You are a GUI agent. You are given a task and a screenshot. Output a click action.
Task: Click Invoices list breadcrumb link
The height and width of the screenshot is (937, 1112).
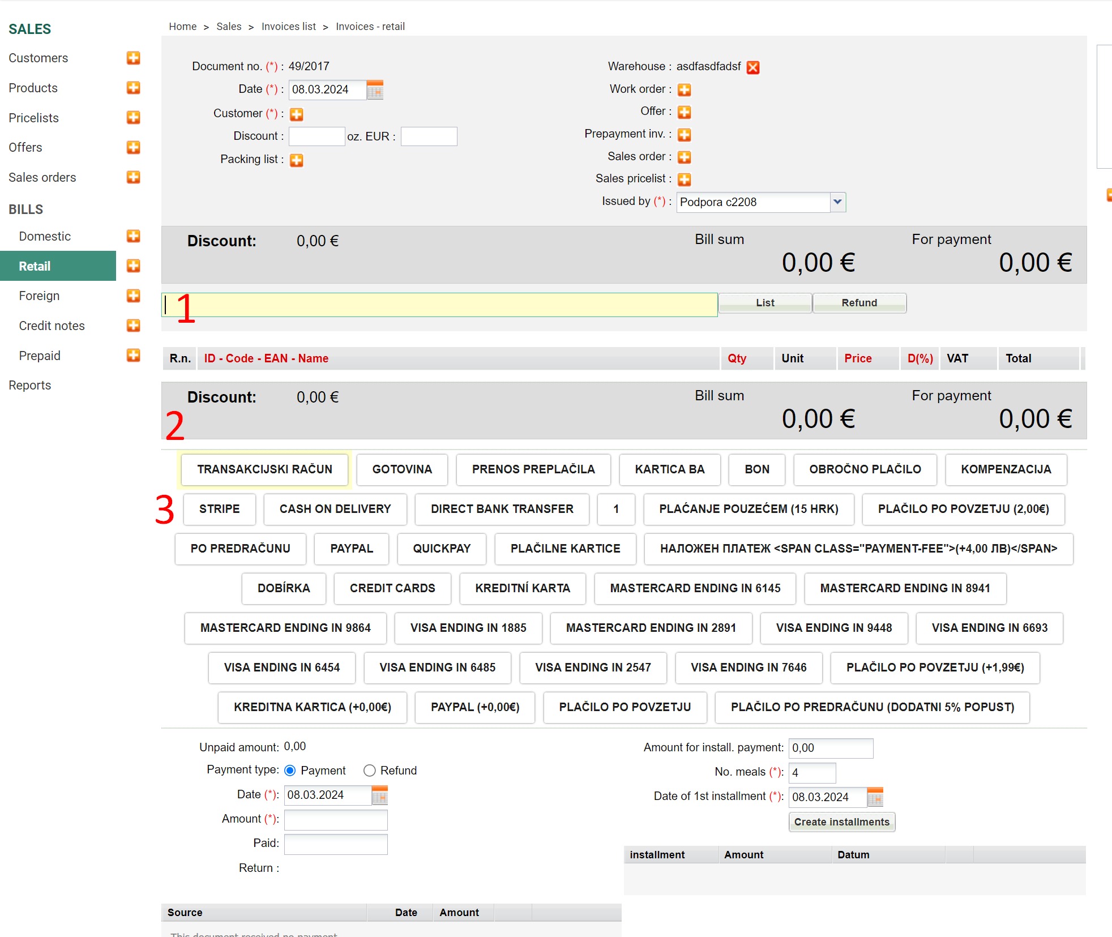289,27
